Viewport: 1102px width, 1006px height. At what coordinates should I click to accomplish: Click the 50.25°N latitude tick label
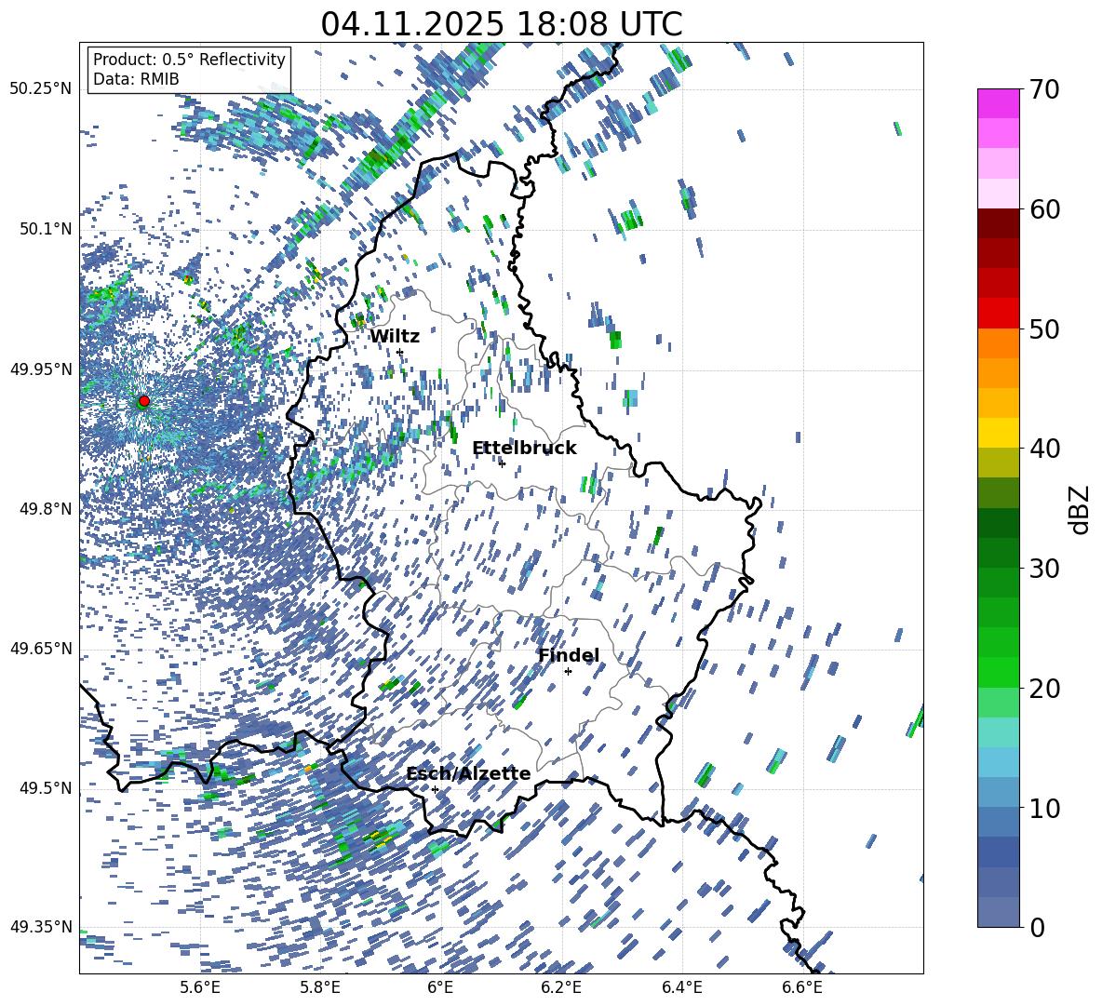40,89
